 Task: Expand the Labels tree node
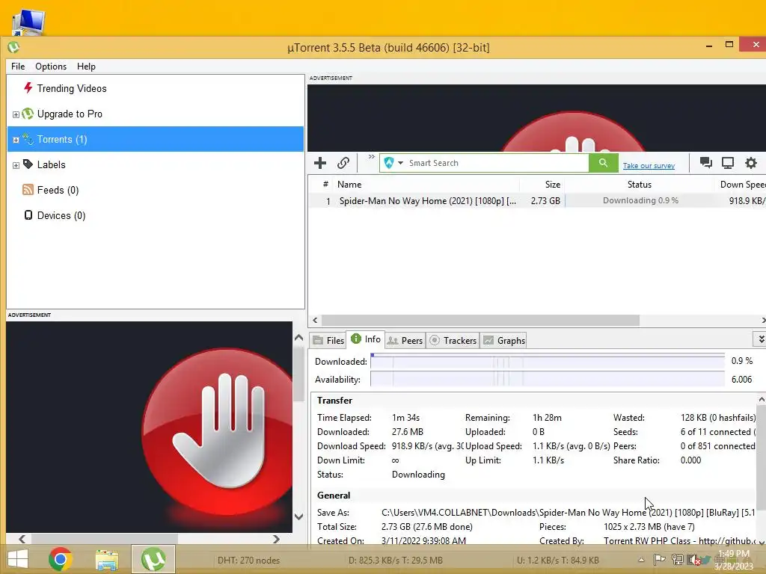point(16,165)
